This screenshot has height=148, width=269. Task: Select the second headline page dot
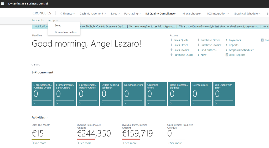[x=35, y=65]
